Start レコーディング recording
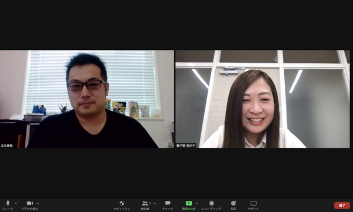The image size is (353, 212). coord(211,206)
